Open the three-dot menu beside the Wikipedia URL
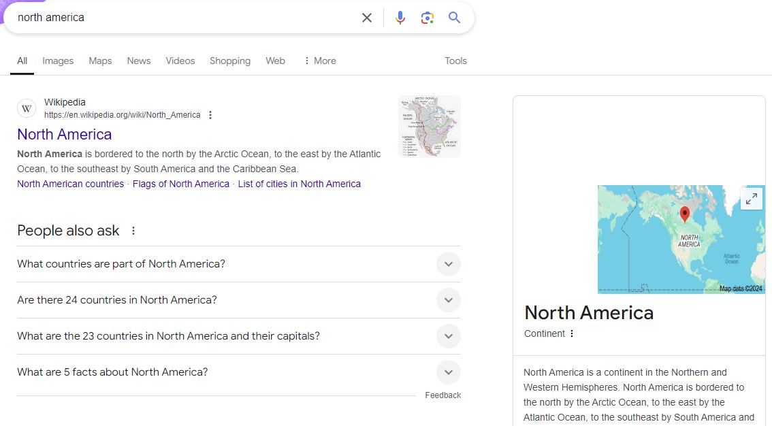772x426 pixels. tap(210, 114)
